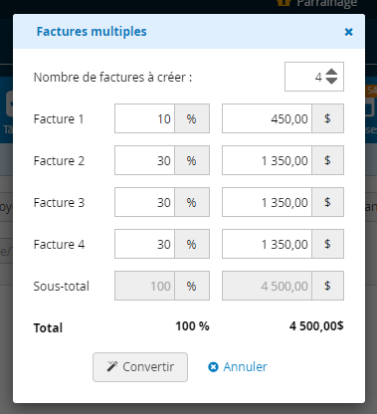Click the Sous-total percent sign addon
Screen dimensions: 377x414
(192, 286)
